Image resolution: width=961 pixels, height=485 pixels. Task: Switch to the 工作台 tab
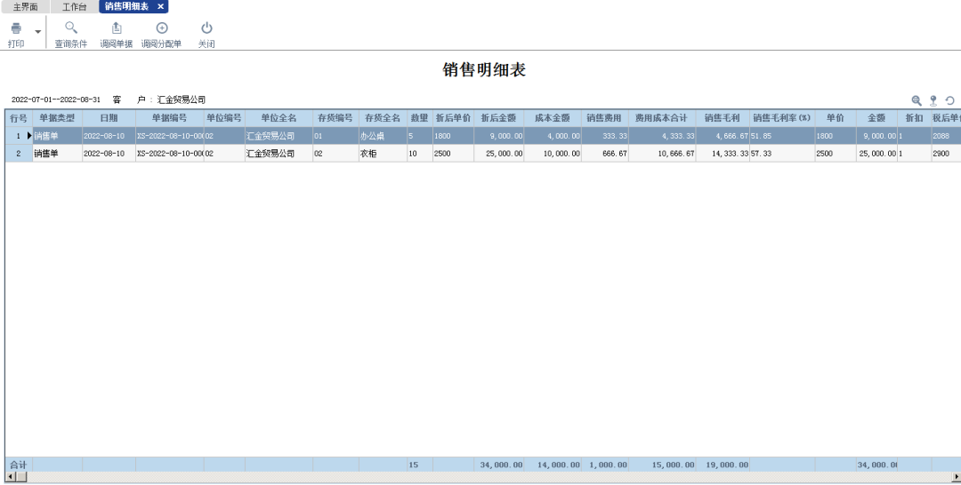[74, 6]
